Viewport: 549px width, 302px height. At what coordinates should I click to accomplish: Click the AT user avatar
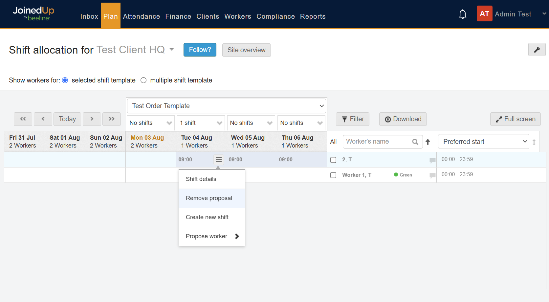[x=484, y=13]
